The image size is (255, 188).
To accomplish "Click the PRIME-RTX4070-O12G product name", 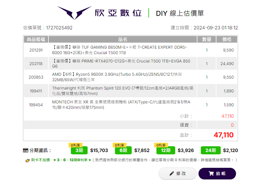I will tap(121, 63).
